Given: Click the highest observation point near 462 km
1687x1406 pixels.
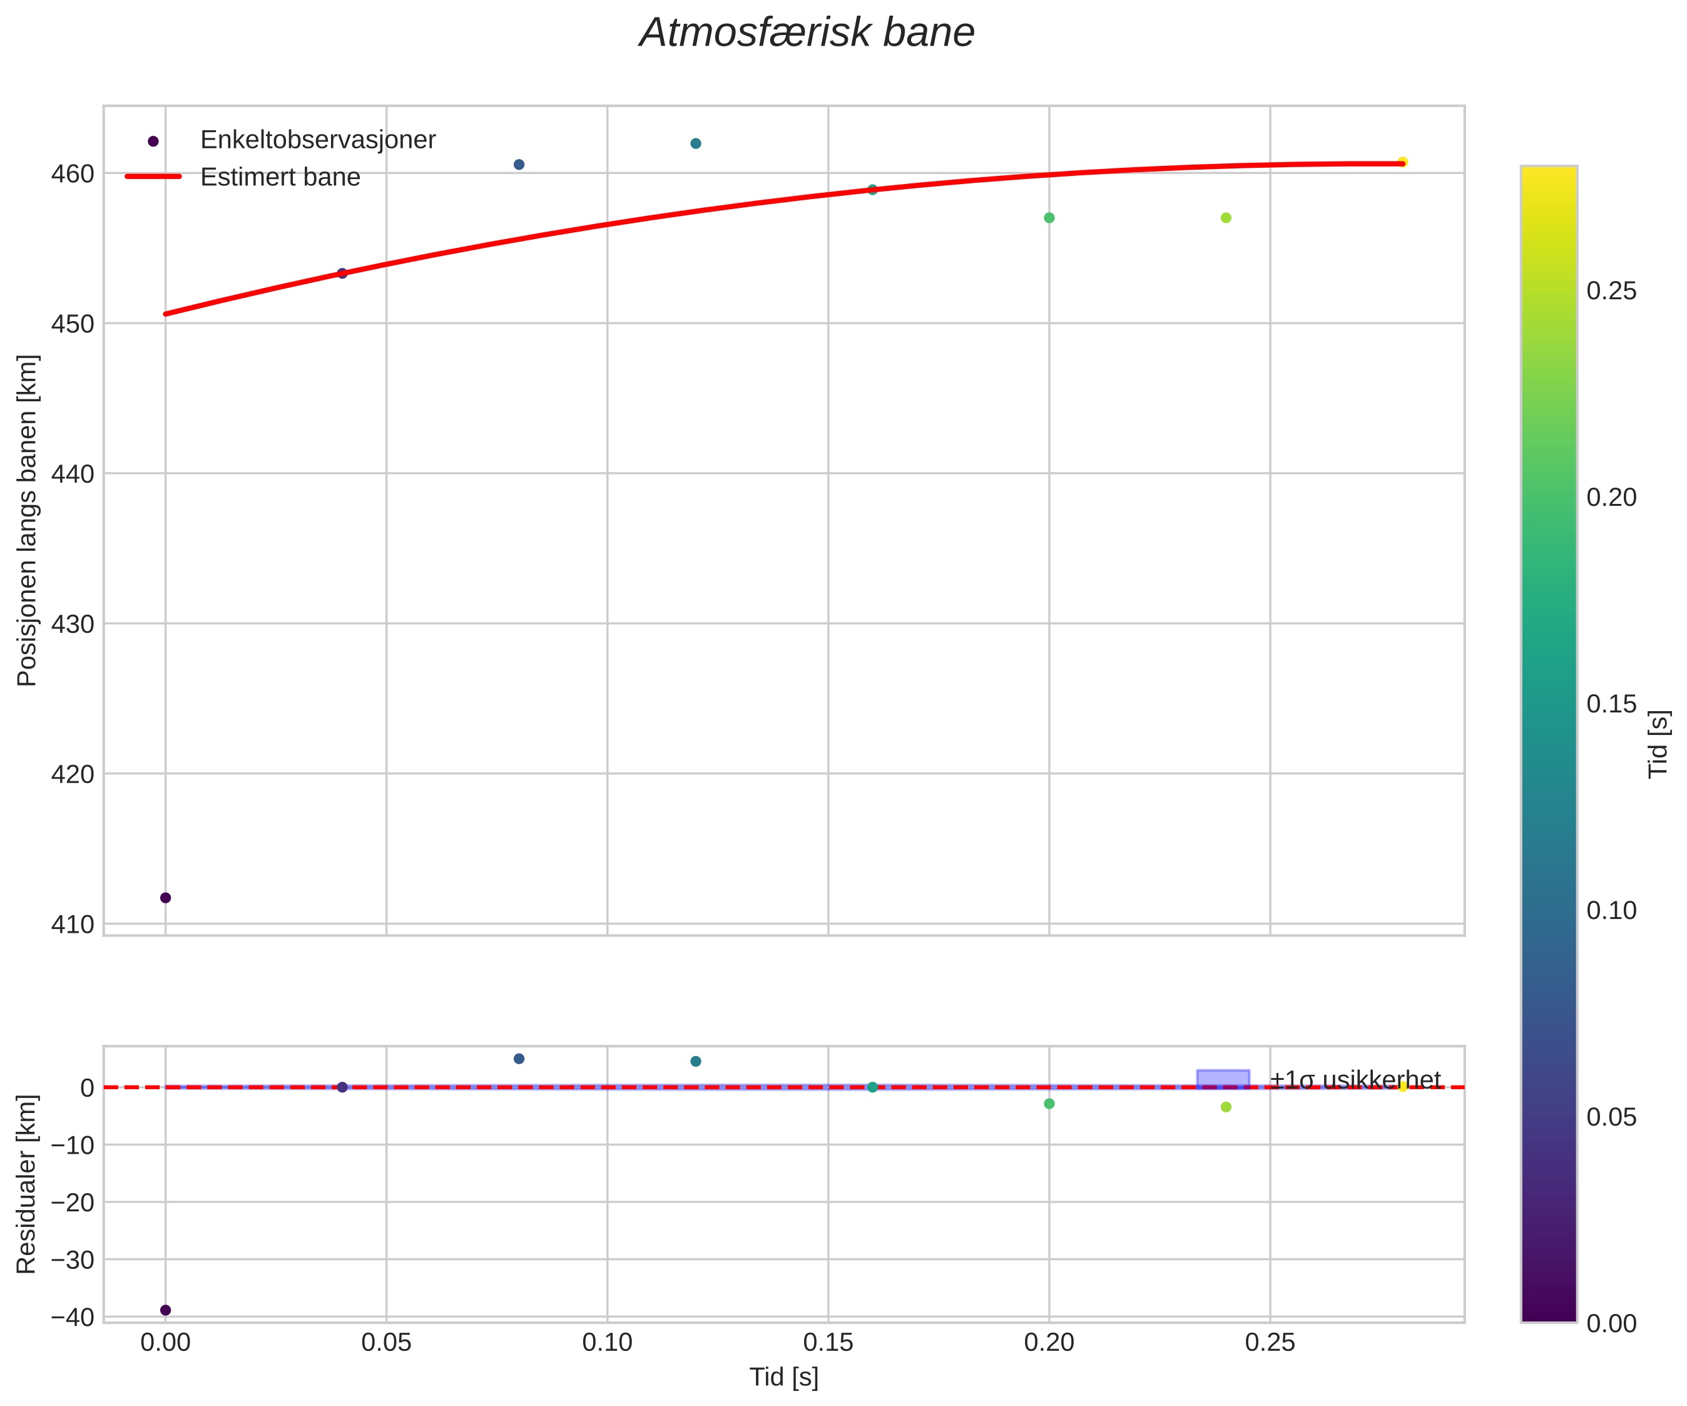Looking at the screenshot, I should [x=696, y=144].
